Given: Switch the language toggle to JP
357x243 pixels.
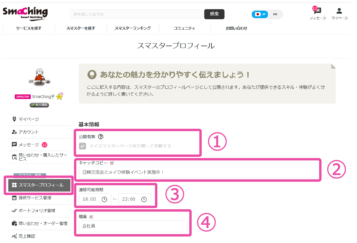Looking at the screenshot, I should (x=260, y=14).
